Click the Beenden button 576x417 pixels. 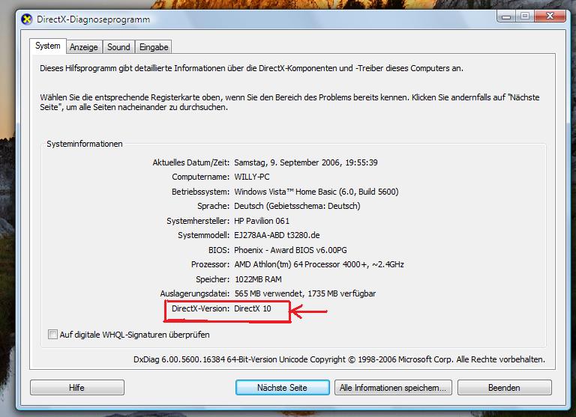tap(504, 388)
